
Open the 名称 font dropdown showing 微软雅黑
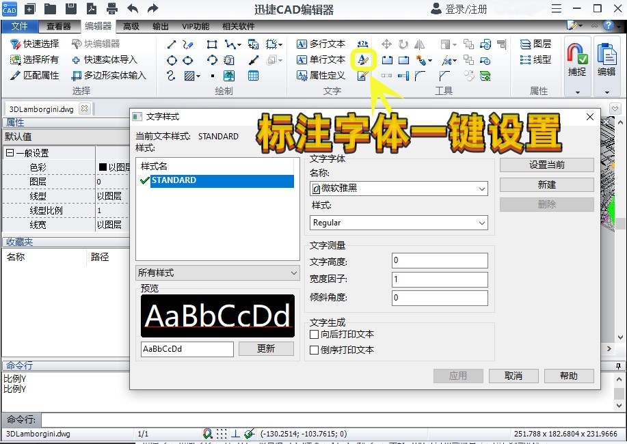tap(399, 188)
